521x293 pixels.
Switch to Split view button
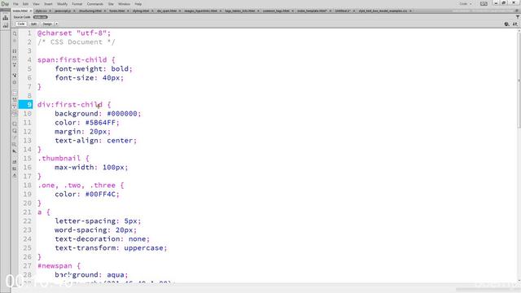tap(33, 24)
